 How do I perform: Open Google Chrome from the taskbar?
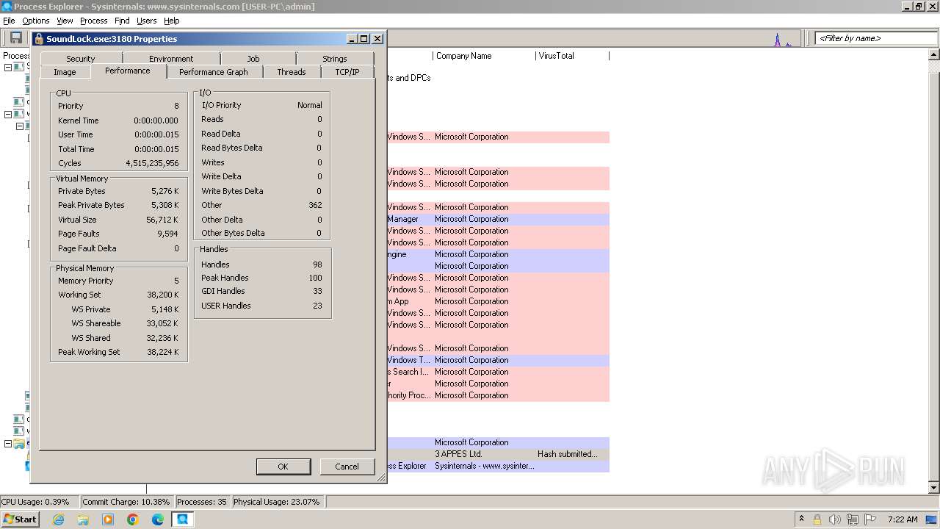133,519
